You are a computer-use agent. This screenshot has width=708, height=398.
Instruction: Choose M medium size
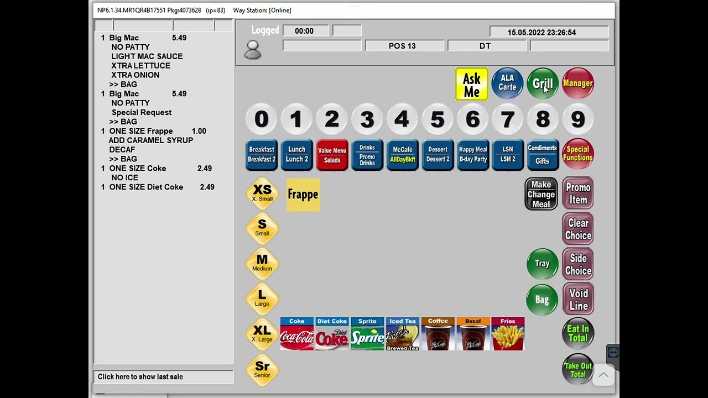pos(262,263)
